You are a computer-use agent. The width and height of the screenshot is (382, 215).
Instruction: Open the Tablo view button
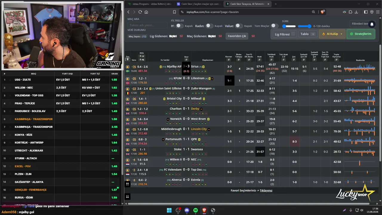pos(307,34)
